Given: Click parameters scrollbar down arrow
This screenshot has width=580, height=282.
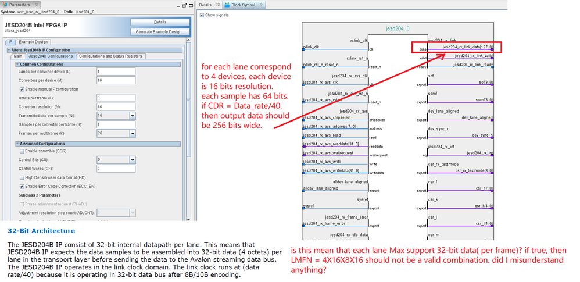Looking at the screenshot, I should click(x=189, y=219).
